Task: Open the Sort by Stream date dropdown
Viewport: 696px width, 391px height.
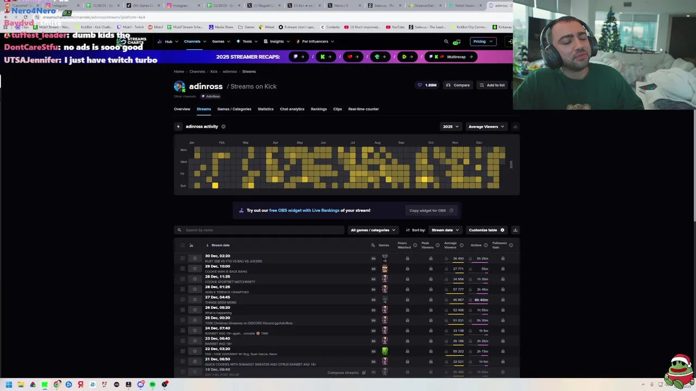Action: (445, 230)
